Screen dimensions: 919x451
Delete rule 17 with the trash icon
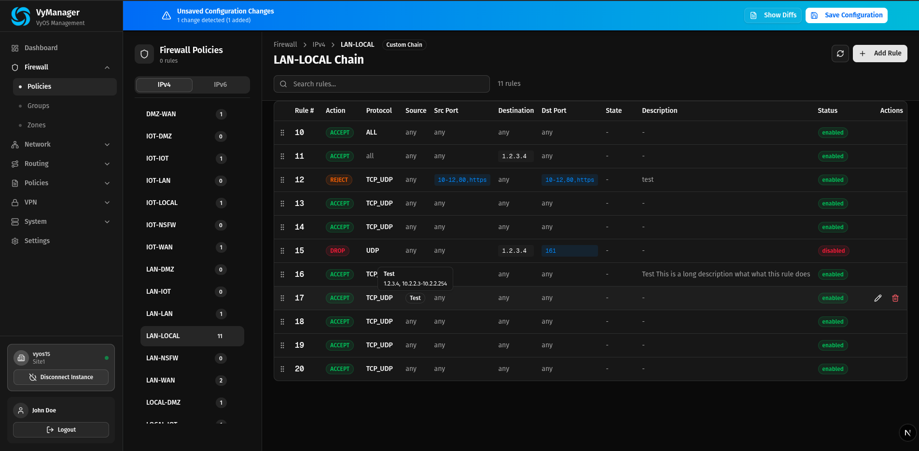(895, 298)
